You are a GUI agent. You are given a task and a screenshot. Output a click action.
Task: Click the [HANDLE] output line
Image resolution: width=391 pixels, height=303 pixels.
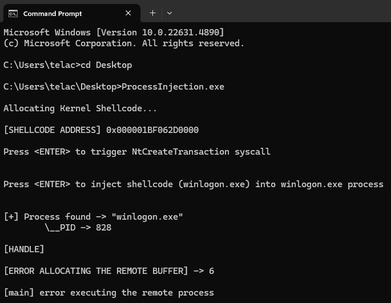tap(24, 249)
